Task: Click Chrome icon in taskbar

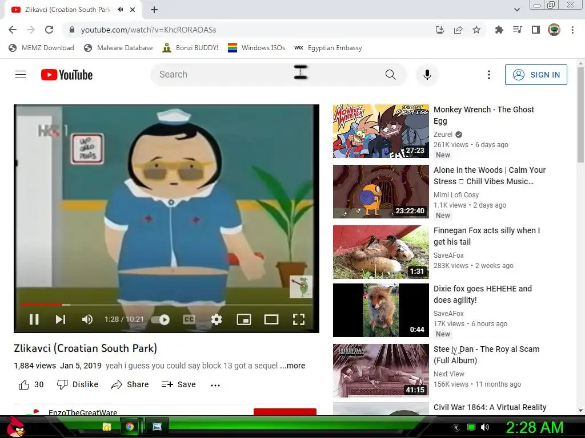Action: (130, 427)
